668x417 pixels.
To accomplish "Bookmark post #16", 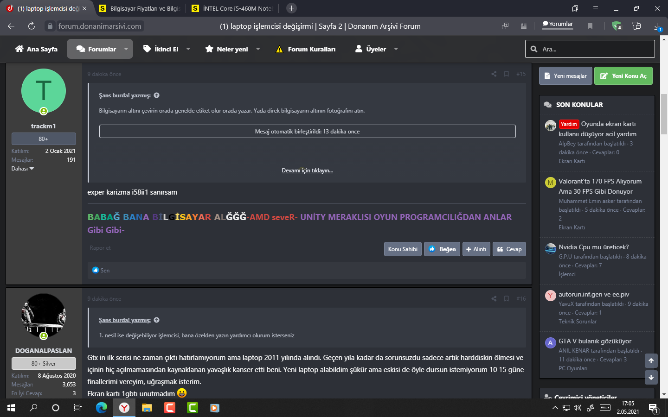I will click(x=507, y=299).
